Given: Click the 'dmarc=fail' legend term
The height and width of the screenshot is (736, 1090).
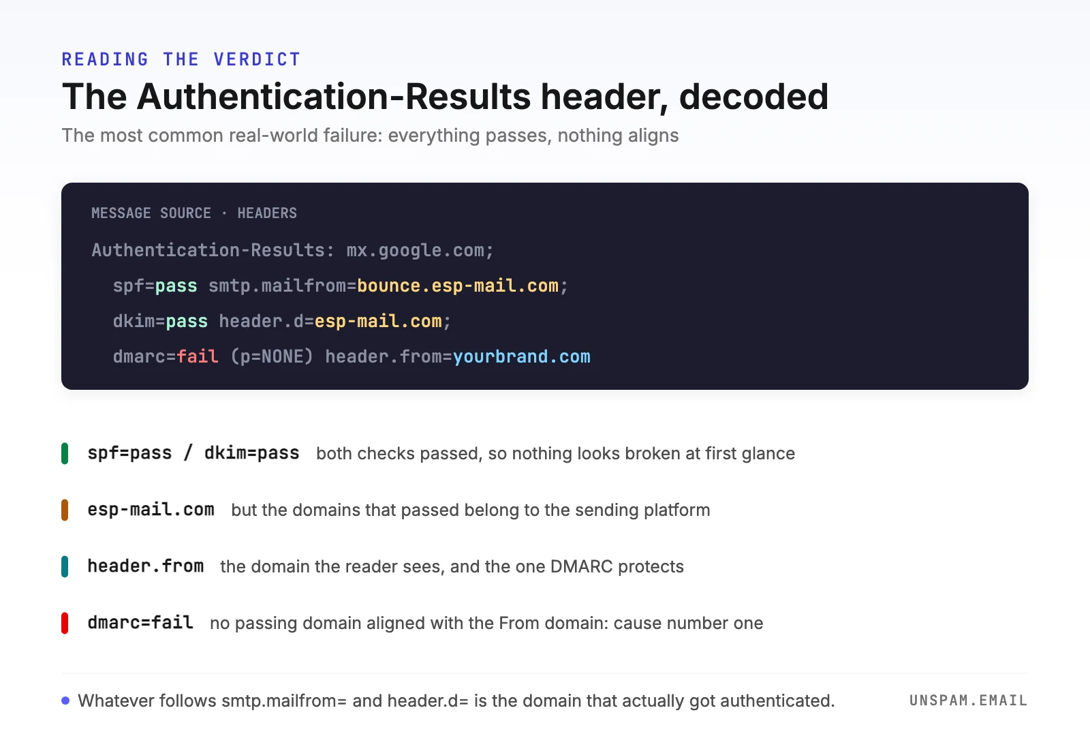Looking at the screenshot, I should point(140,623).
